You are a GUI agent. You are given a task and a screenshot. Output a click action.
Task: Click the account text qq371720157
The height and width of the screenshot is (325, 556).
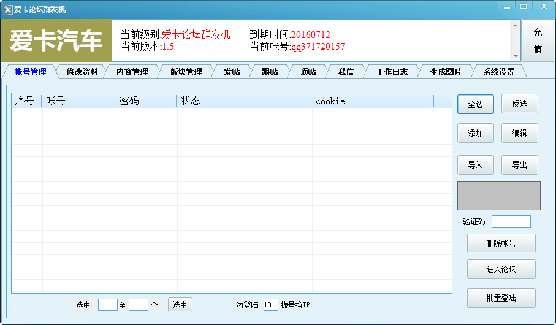point(318,47)
